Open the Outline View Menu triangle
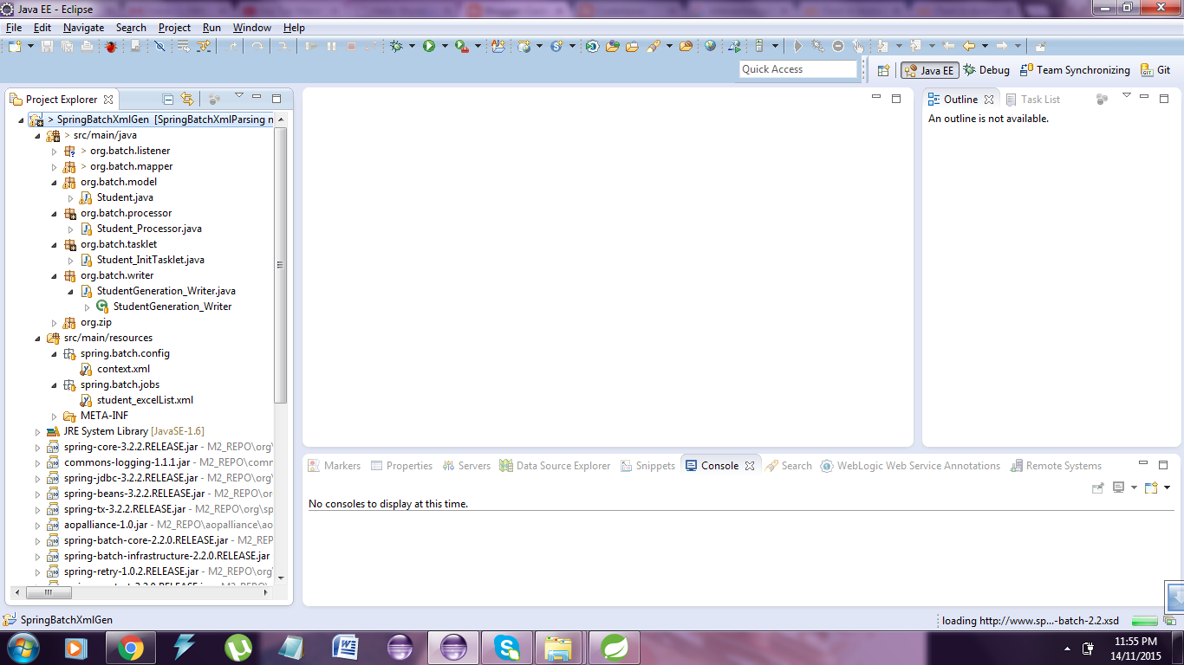1184x665 pixels. tap(1127, 96)
